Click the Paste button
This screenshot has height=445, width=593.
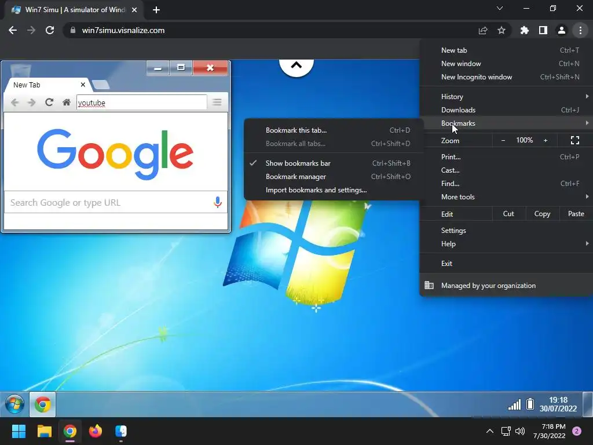click(576, 214)
